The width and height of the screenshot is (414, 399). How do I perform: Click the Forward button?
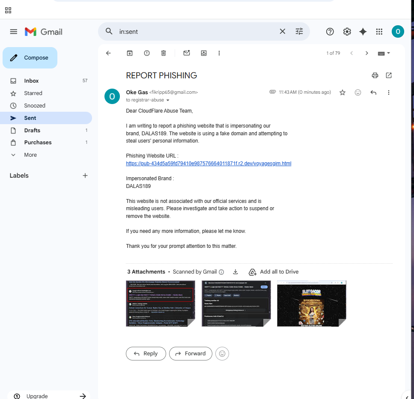pyautogui.click(x=191, y=354)
